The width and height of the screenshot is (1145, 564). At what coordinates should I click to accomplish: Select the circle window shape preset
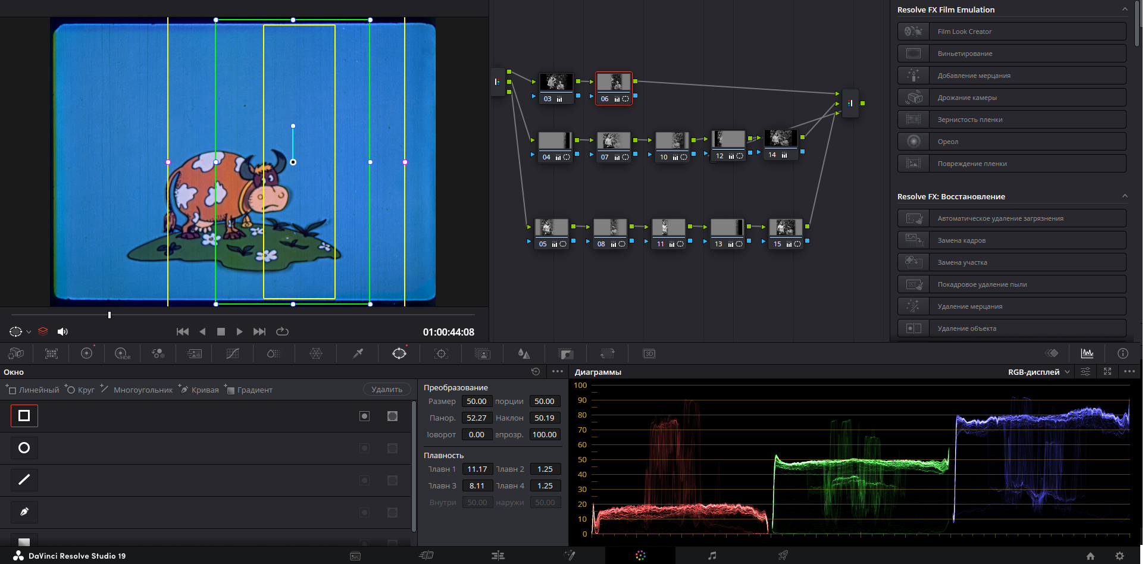coord(24,448)
